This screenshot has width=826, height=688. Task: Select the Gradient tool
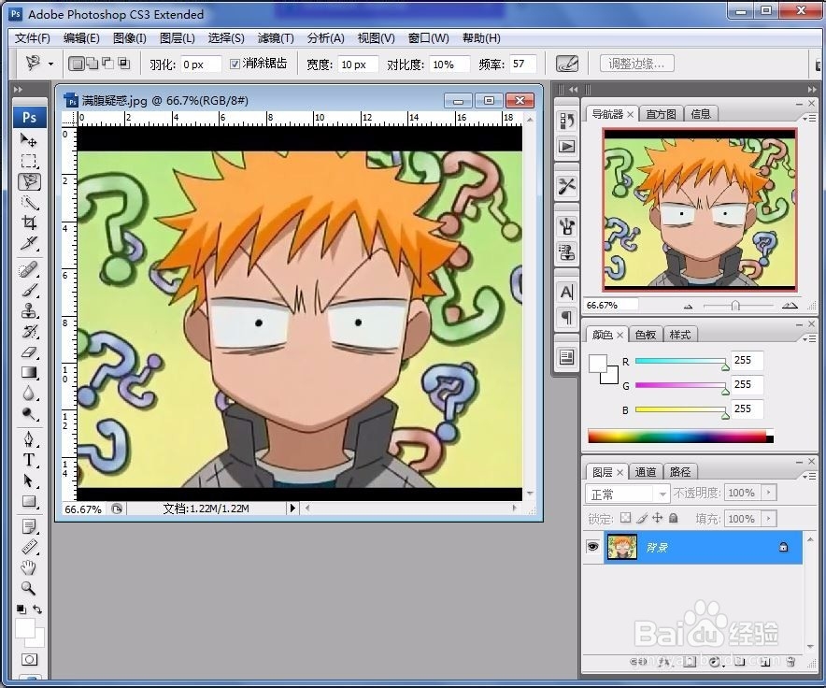click(x=29, y=373)
